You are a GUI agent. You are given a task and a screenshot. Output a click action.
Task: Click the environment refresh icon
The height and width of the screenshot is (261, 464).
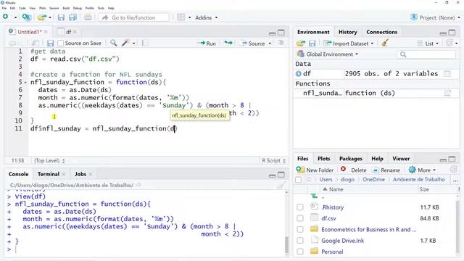point(449,43)
